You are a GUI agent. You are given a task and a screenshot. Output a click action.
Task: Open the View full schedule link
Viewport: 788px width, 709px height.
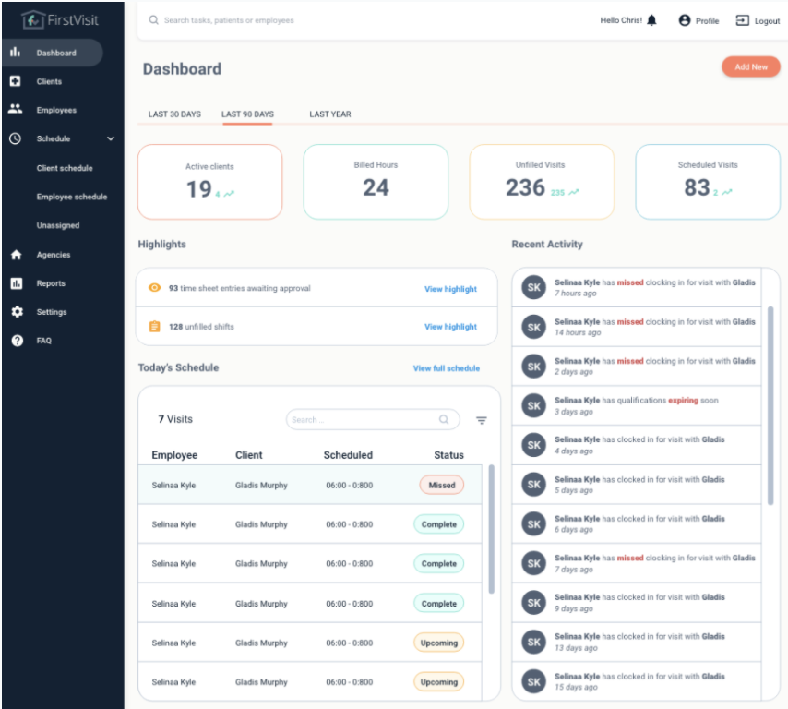pos(447,367)
